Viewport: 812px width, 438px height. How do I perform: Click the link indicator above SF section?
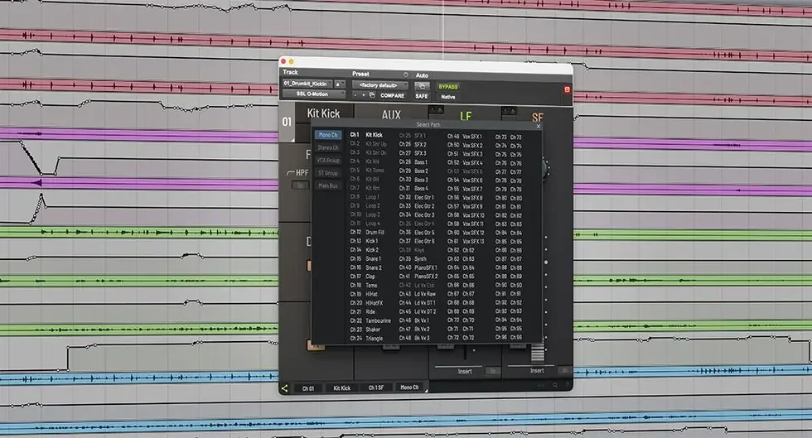pyautogui.click(x=509, y=111)
